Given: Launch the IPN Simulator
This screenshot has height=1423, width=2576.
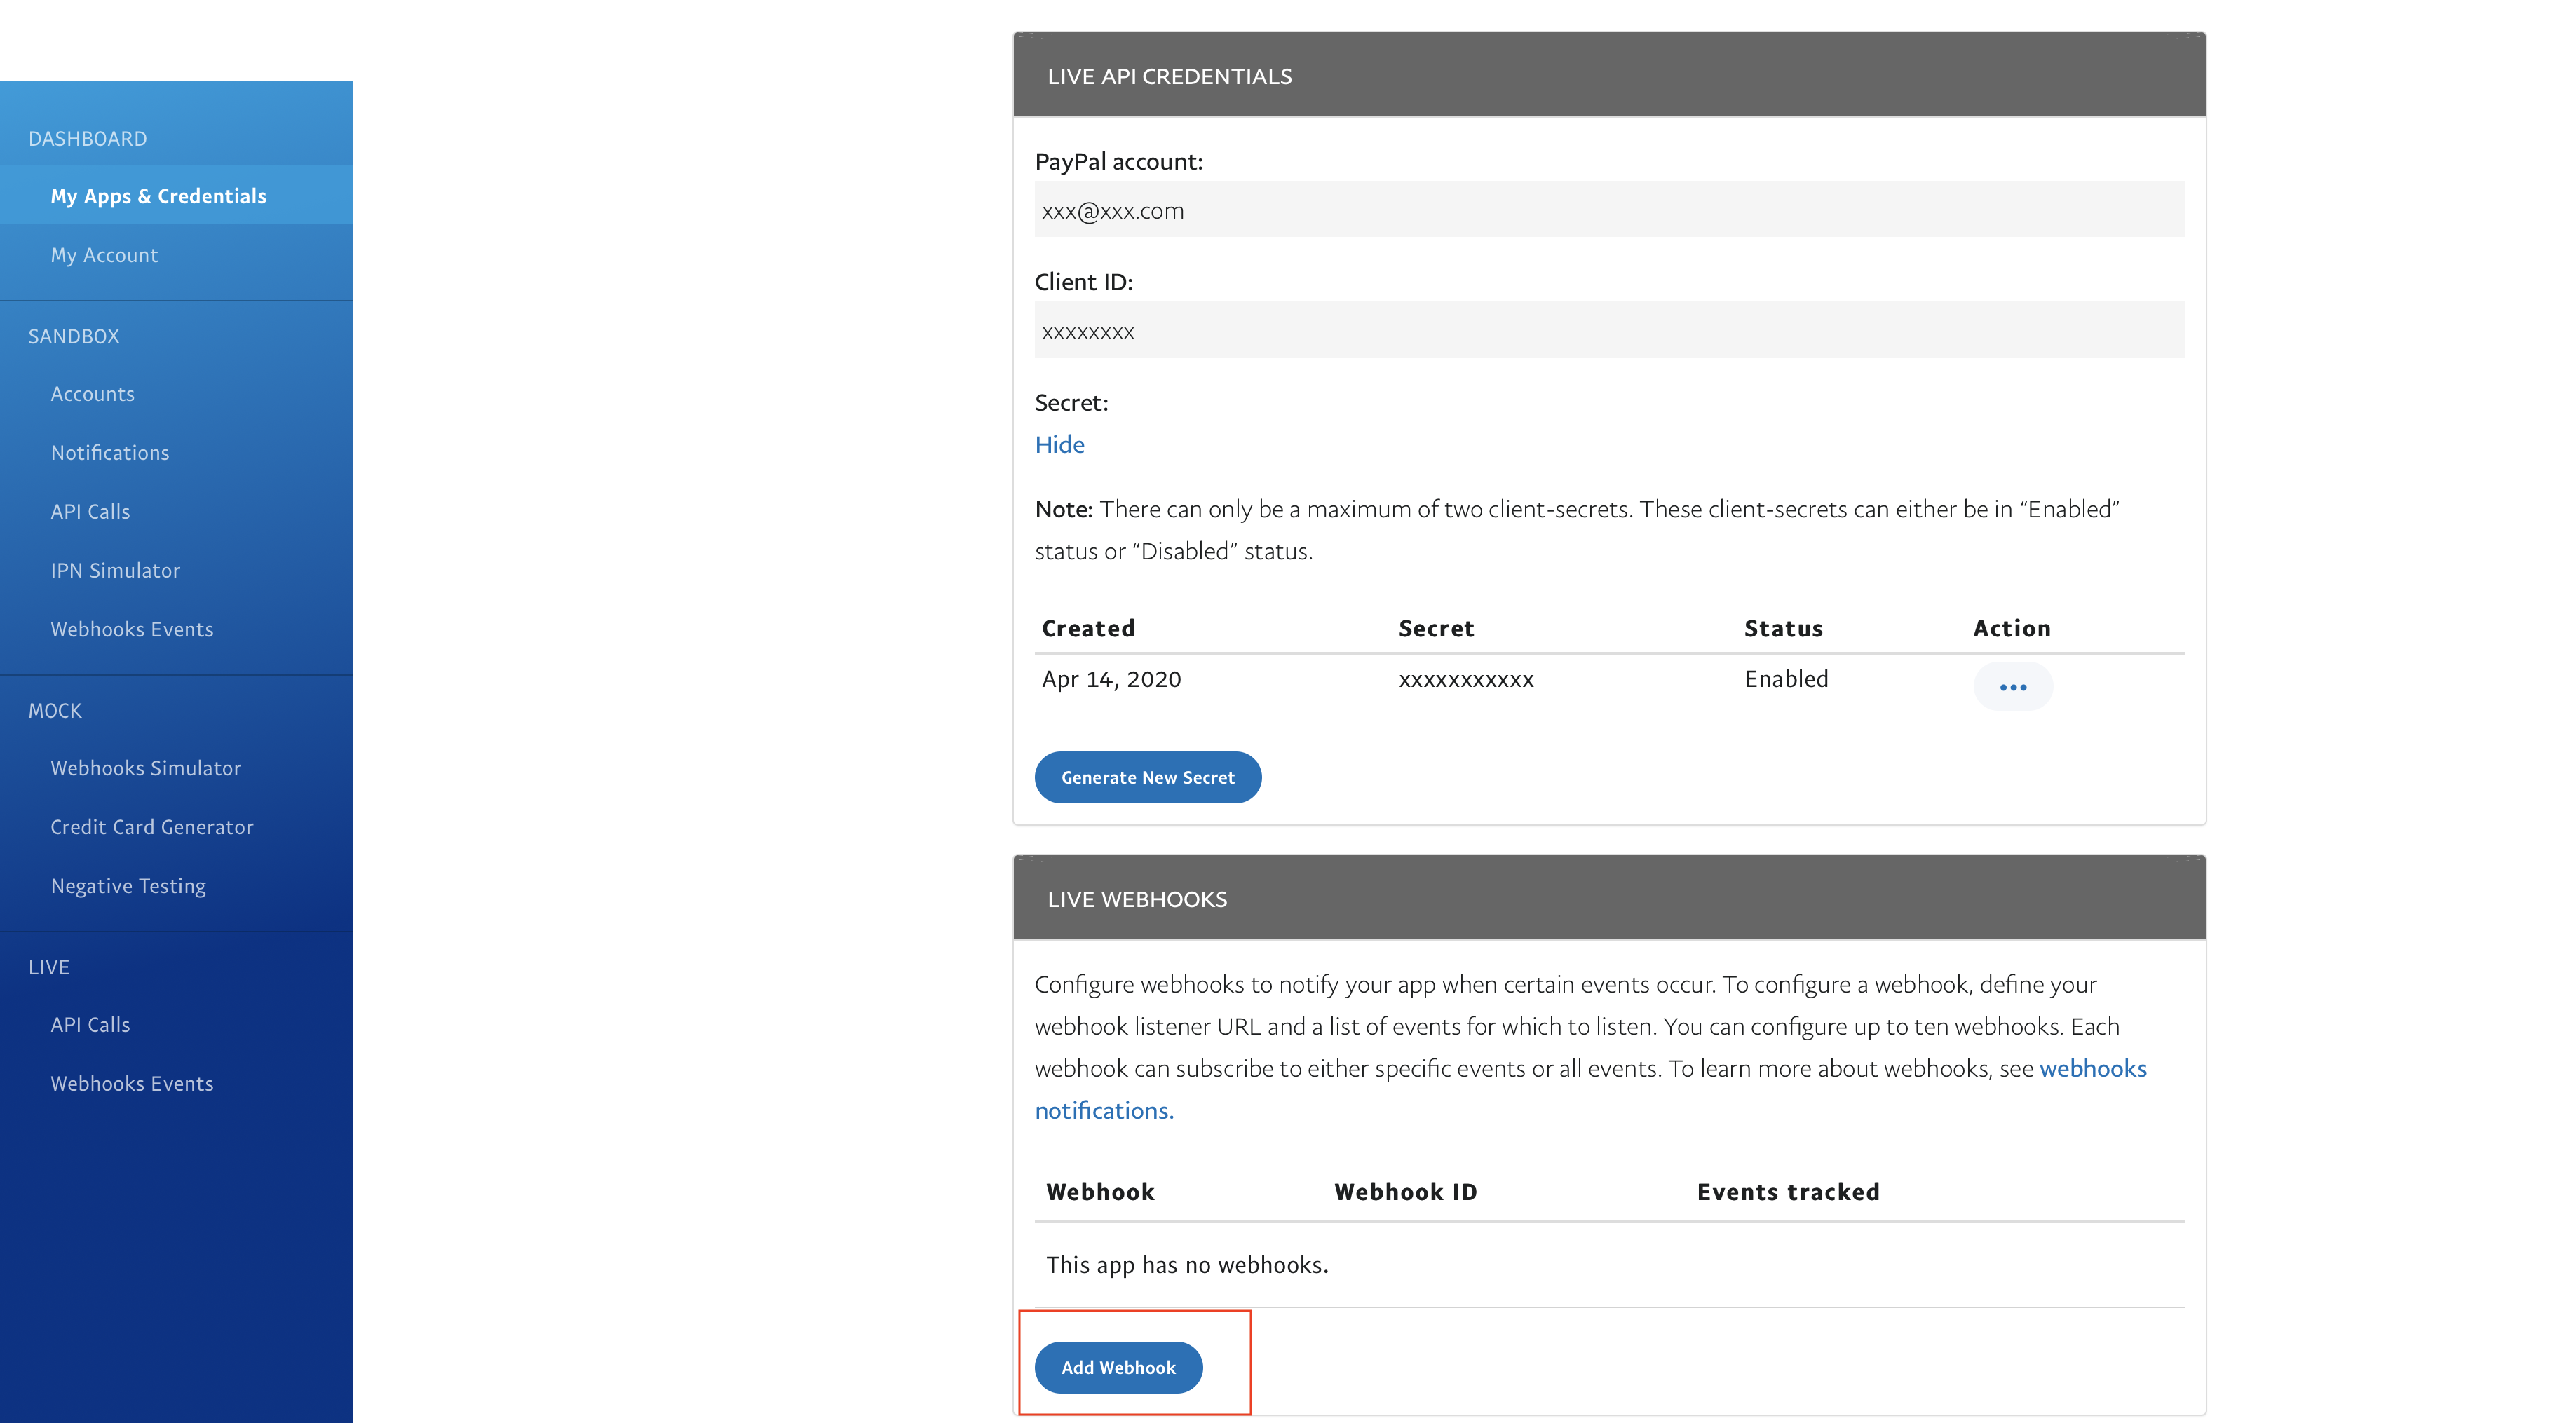Looking at the screenshot, I should coord(115,571).
